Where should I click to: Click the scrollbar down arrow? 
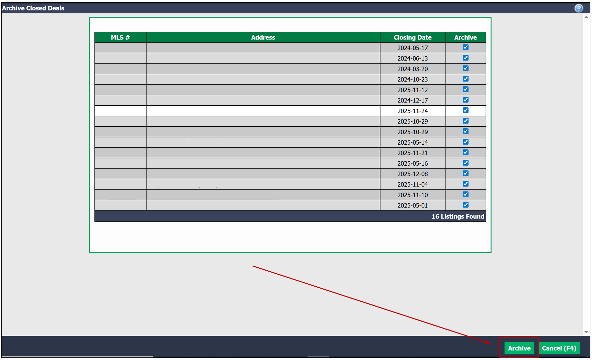coord(586,332)
